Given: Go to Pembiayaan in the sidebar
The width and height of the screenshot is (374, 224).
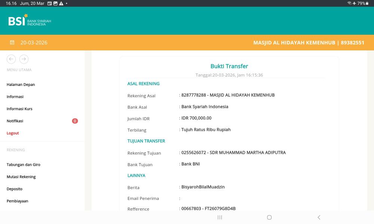Looking at the screenshot, I should coord(17,201).
